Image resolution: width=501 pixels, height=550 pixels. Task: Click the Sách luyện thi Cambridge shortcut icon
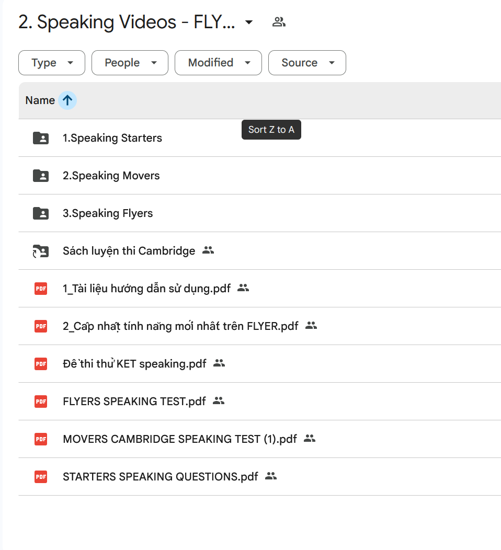point(41,251)
